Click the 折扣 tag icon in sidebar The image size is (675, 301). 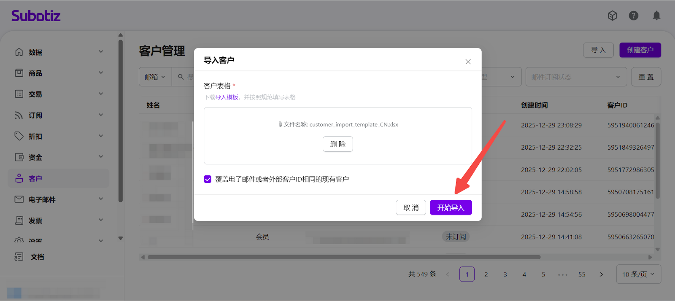19,136
